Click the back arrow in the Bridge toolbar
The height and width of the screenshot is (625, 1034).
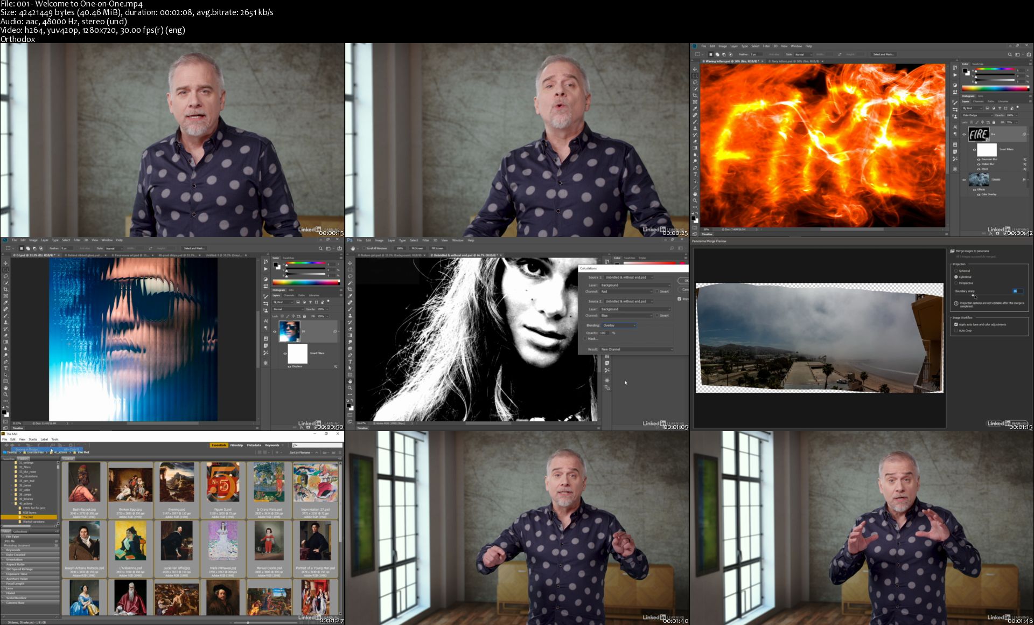[x=6, y=445]
